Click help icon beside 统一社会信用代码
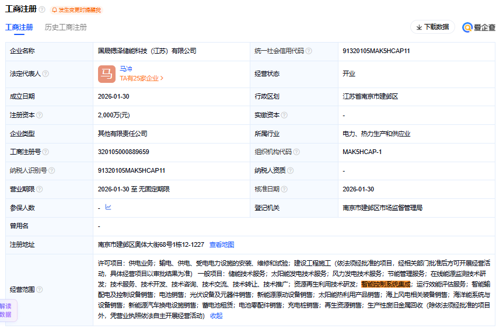The height and width of the screenshot is (332, 503). (x=309, y=51)
